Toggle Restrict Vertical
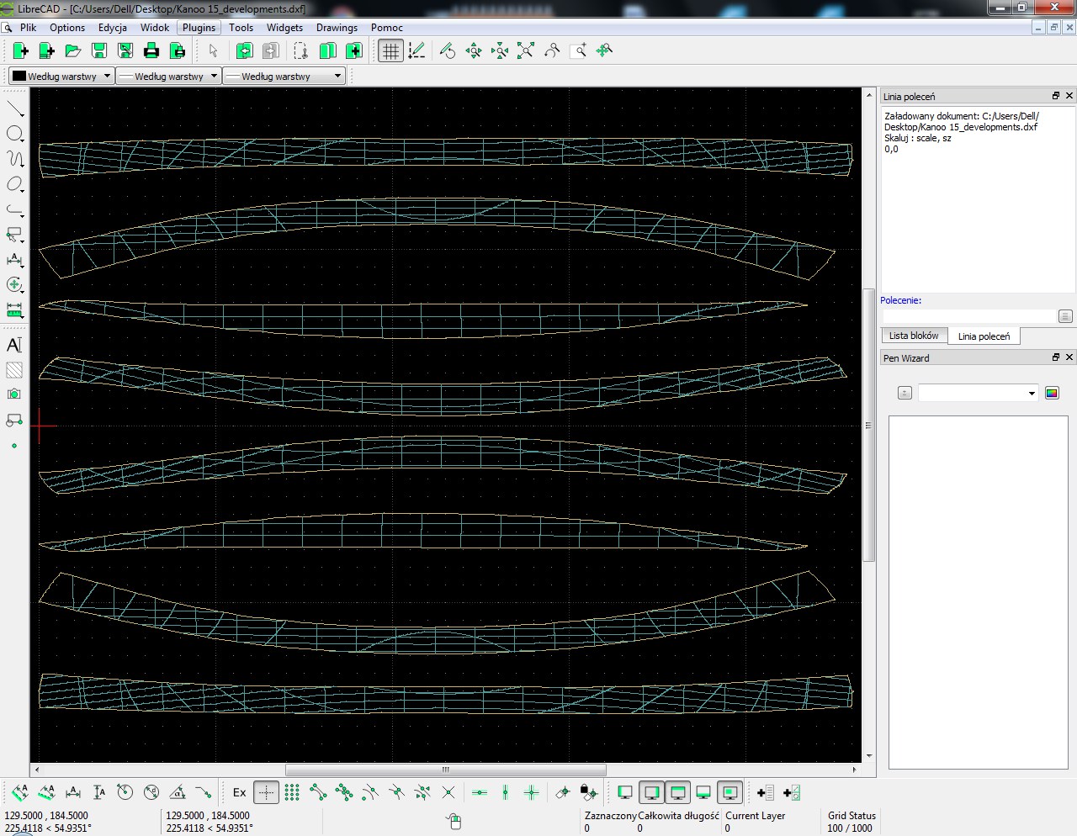1077x836 pixels. [506, 792]
